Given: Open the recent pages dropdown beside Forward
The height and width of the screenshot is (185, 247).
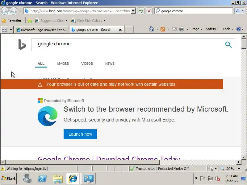Looking at the screenshot, I should coord(20,11).
